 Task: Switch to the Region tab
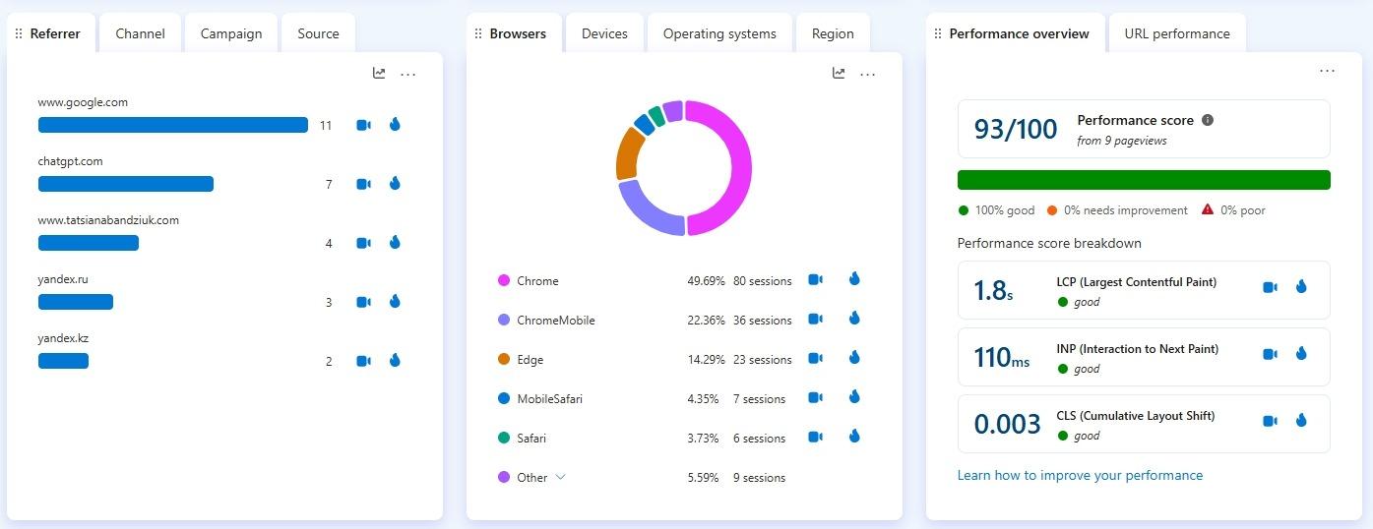pos(833,33)
